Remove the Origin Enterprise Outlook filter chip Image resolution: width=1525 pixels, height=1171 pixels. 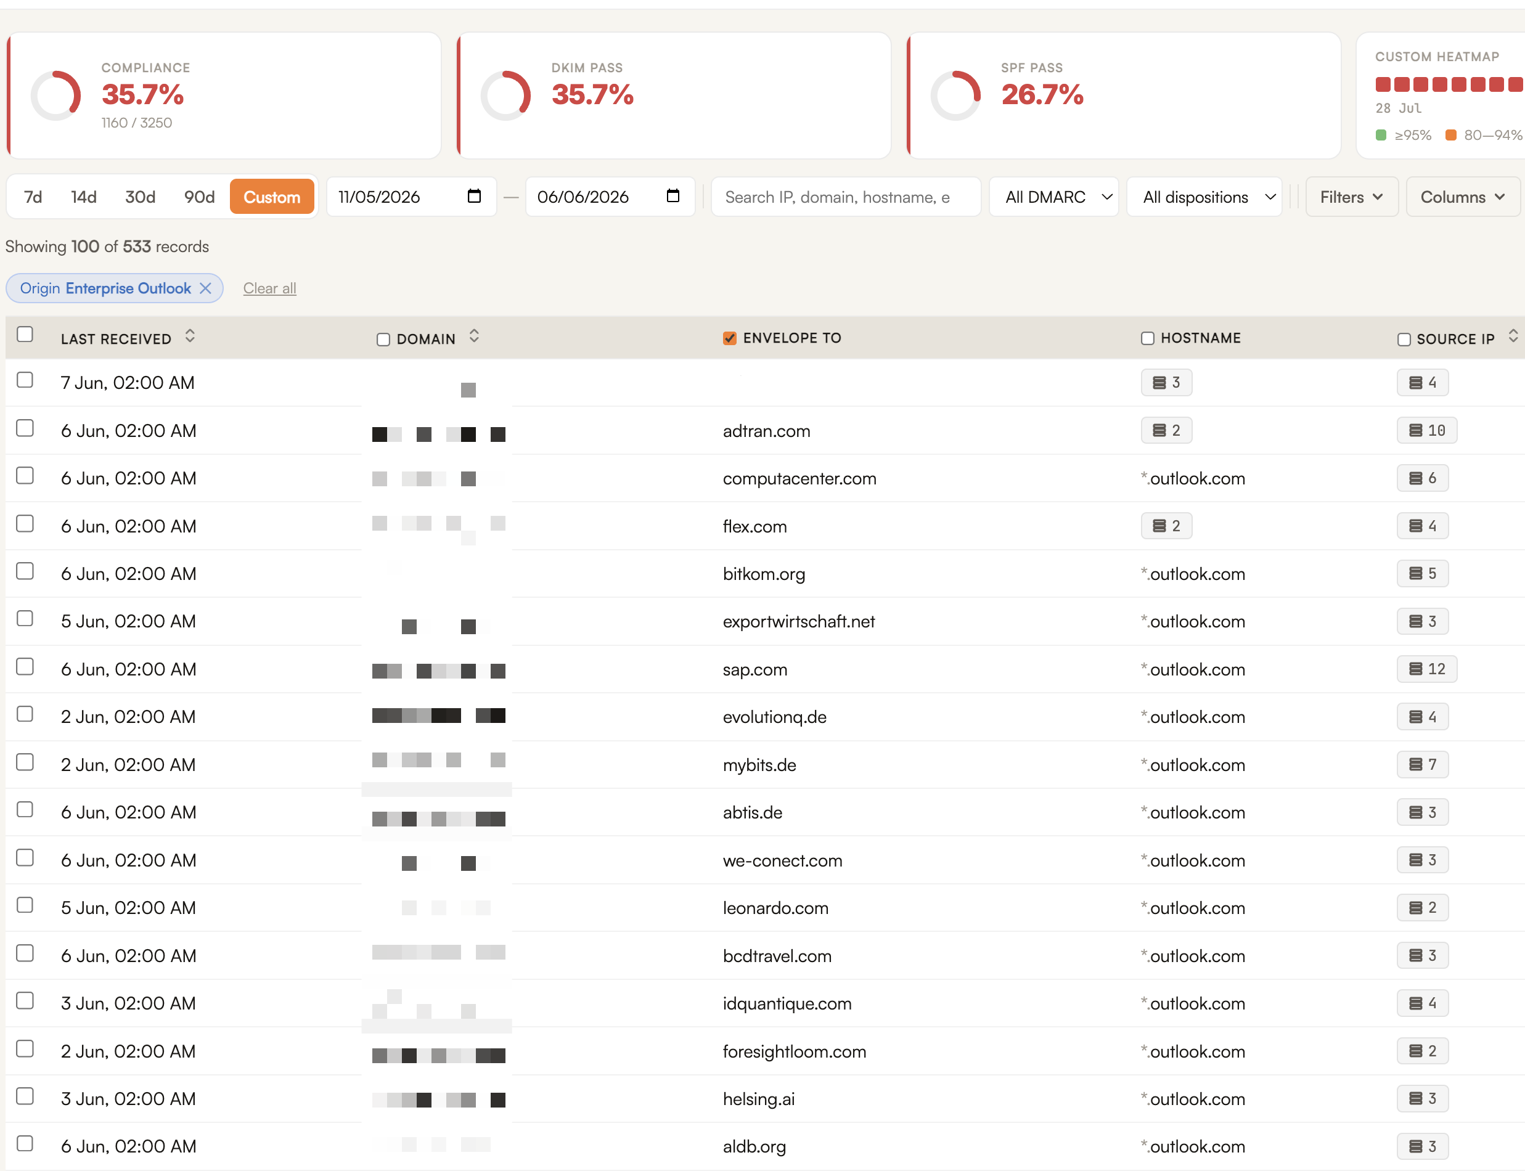(206, 288)
